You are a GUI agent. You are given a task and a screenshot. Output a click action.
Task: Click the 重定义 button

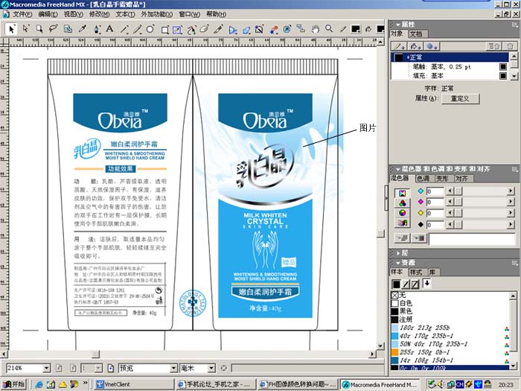click(460, 98)
